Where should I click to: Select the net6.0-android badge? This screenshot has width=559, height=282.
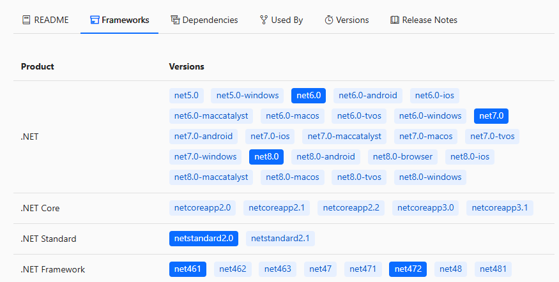point(368,96)
